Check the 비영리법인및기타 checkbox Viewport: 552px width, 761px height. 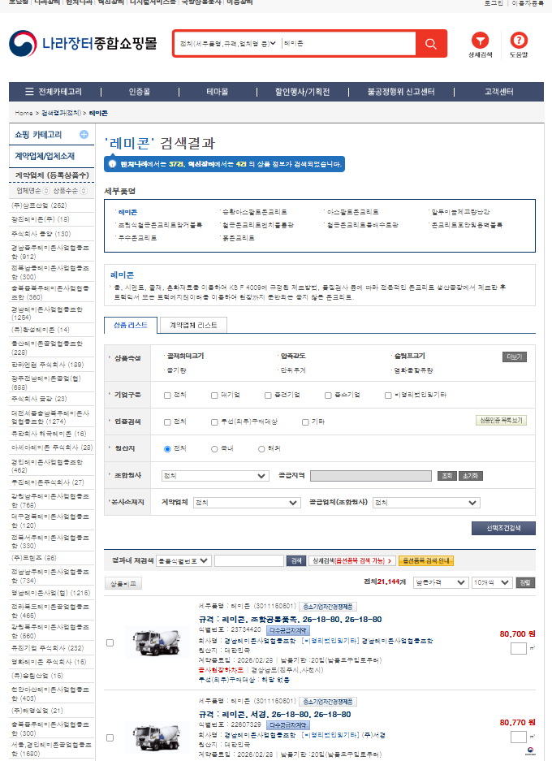coord(388,396)
